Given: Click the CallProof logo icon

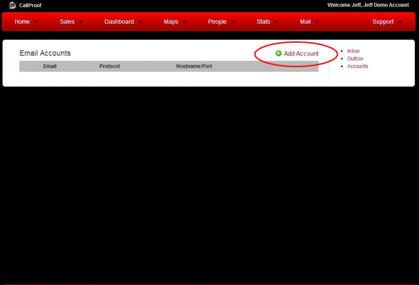Looking at the screenshot, I should [12, 5].
